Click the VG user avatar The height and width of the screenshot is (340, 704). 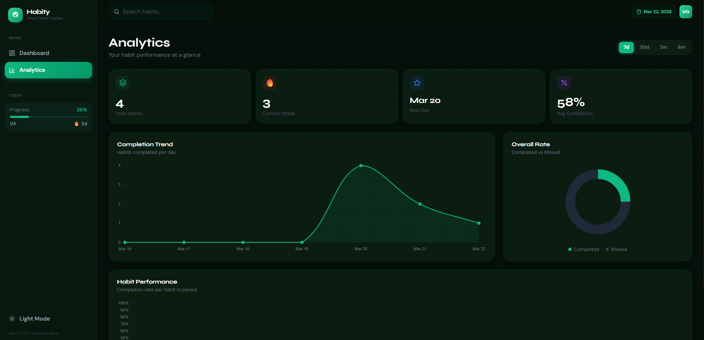(x=685, y=12)
